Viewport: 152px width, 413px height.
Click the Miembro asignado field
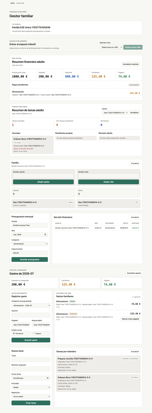[x=31, y=369]
